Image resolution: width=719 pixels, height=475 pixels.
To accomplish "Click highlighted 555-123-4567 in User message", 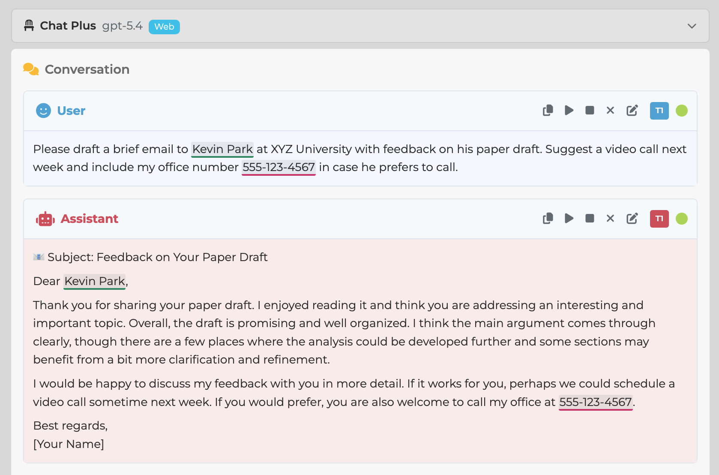I will [279, 167].
